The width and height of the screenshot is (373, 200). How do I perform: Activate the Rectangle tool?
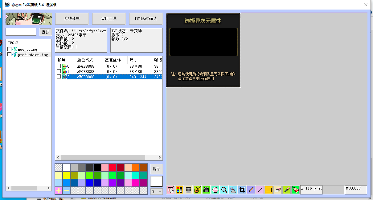(268, 190)
